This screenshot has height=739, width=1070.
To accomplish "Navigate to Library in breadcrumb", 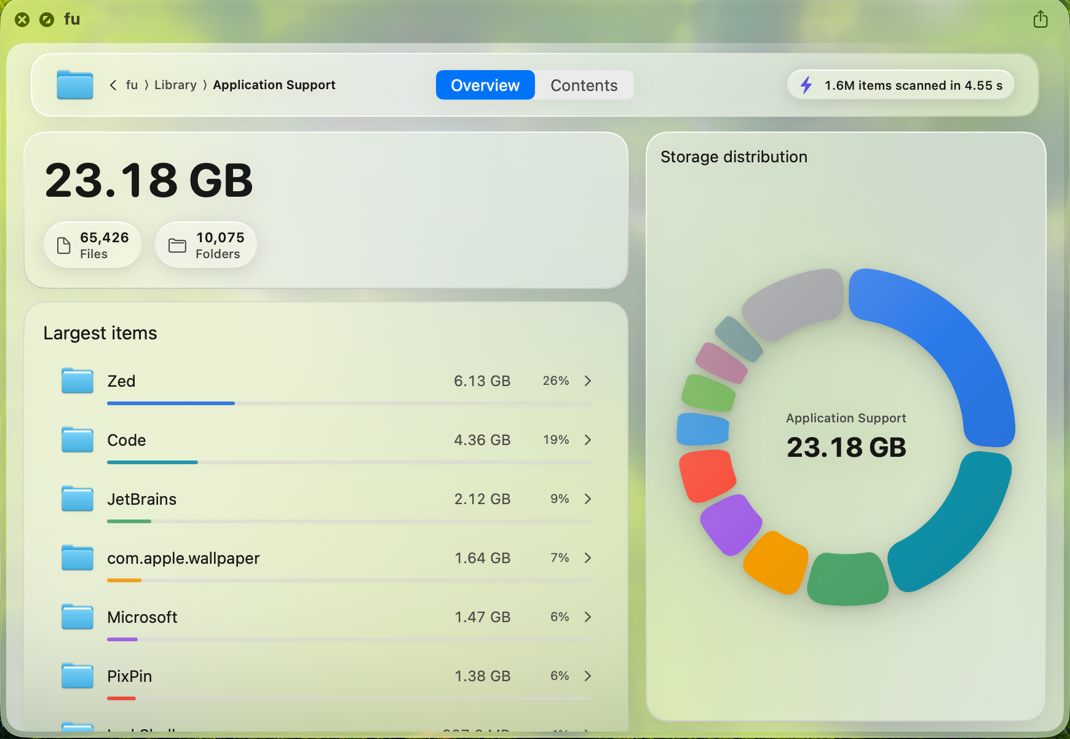I will point(175,85).
